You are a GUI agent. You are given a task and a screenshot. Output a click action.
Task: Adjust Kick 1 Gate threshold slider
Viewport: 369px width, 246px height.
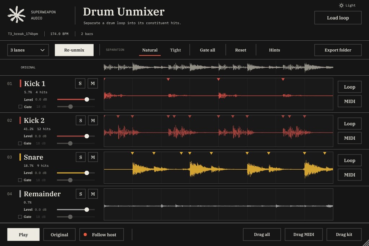(70, 107)
